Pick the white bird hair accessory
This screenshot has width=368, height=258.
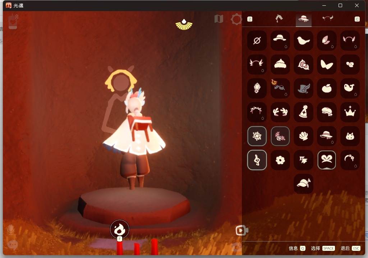coord(303,40)
